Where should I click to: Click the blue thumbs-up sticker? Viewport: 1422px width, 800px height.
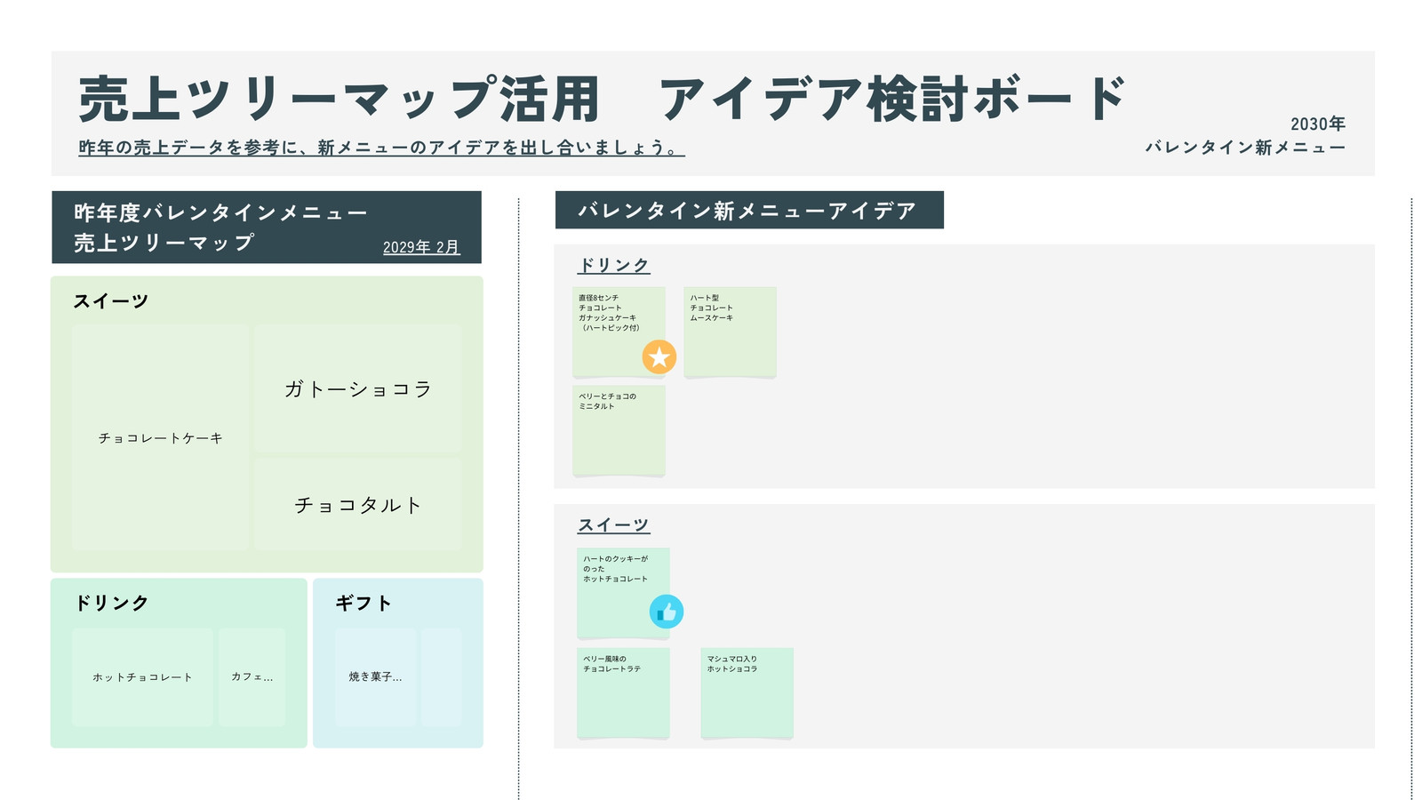[667, 612]
